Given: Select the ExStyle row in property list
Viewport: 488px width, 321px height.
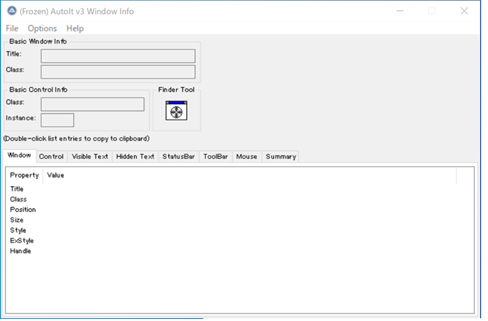Looking at the screenshot, I should click(240, 241).
